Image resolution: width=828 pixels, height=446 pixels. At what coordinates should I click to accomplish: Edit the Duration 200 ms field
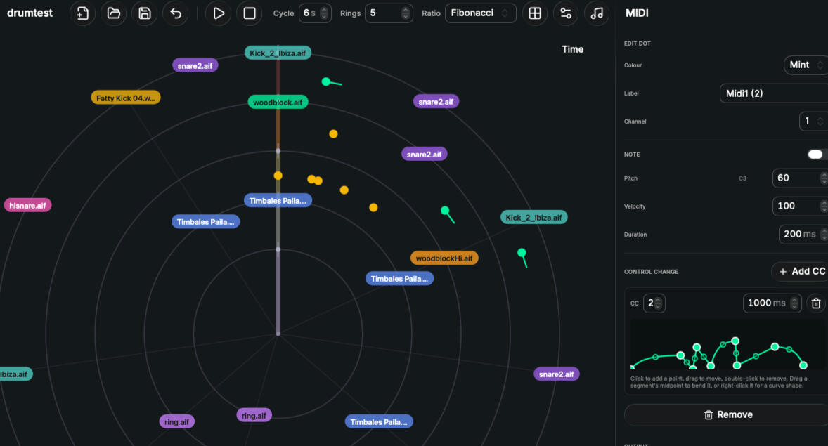pyautogui.click(x=803, y=235)
